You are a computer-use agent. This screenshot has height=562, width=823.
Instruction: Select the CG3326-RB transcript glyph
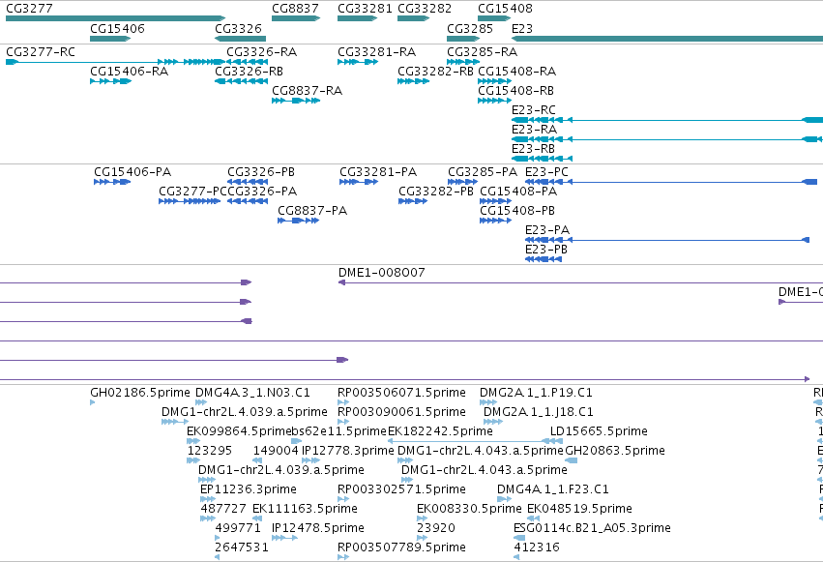pyautogui.click(x=242, y=81)
